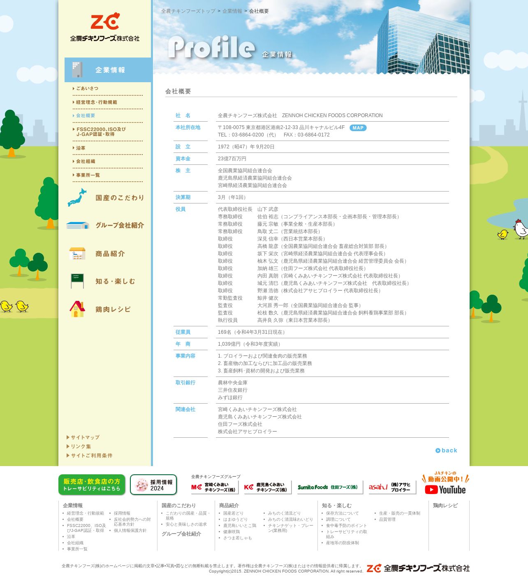The height and width of the screenshot is (582, 528).
Task: Open 沿革 in the sidebar
Action: click(x=79, y=148)
